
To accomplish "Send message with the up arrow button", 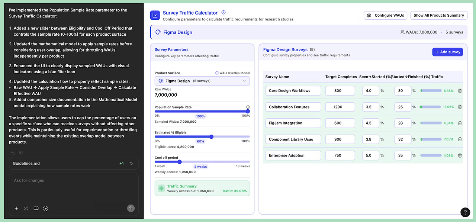I will (x=131, y=208).
